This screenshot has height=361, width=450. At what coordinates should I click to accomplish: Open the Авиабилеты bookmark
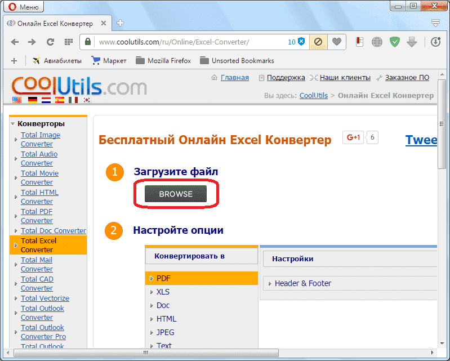pyautogui.click(x=57, y=61)
